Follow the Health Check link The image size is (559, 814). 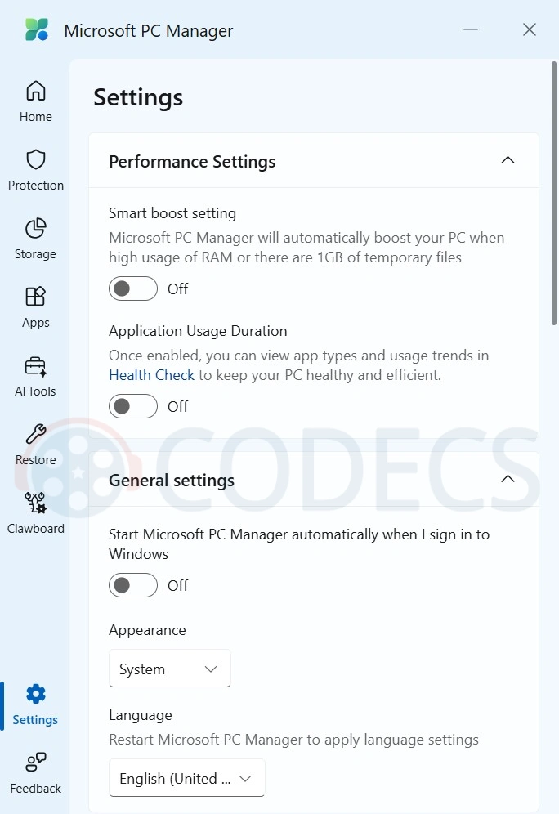click(151, 375)
